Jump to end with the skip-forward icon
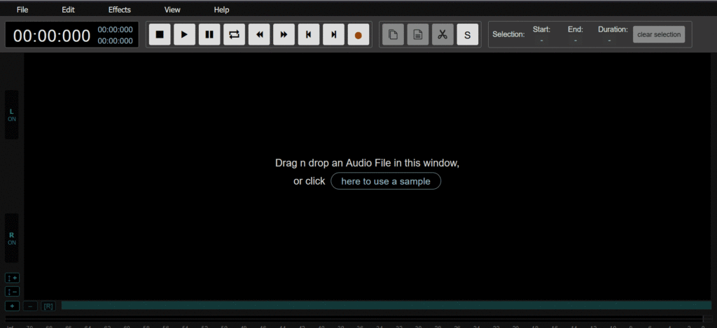This screenshot has width=717, height=328. click(333, 34)
